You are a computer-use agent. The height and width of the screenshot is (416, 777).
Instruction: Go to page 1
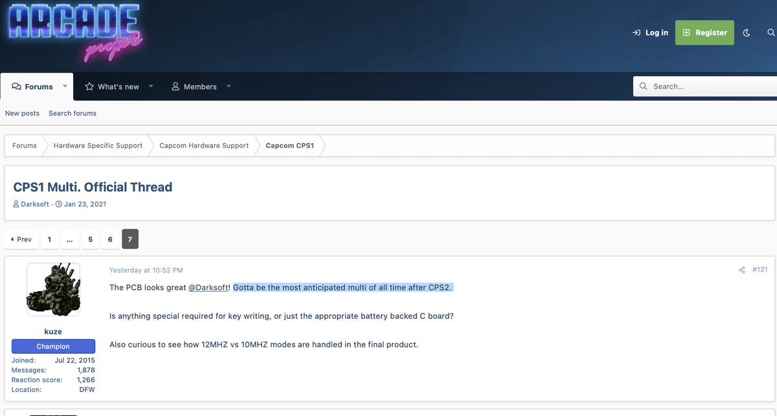pos(49,239)
